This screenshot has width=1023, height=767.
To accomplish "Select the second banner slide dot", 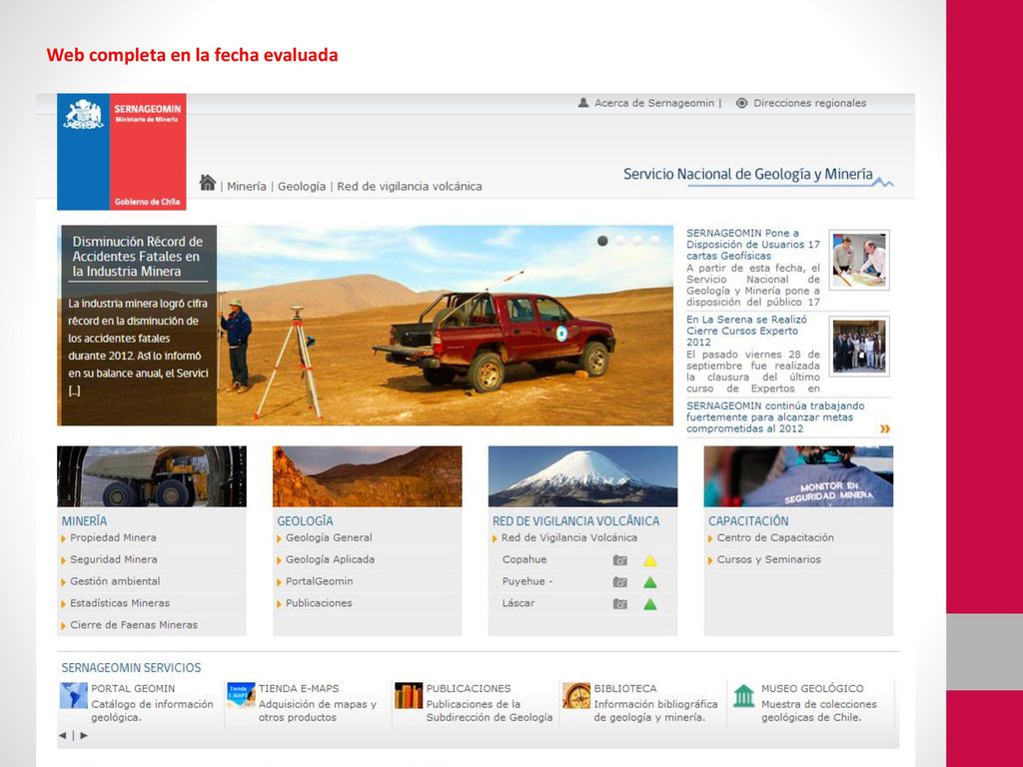I will [x=620, y=241].
